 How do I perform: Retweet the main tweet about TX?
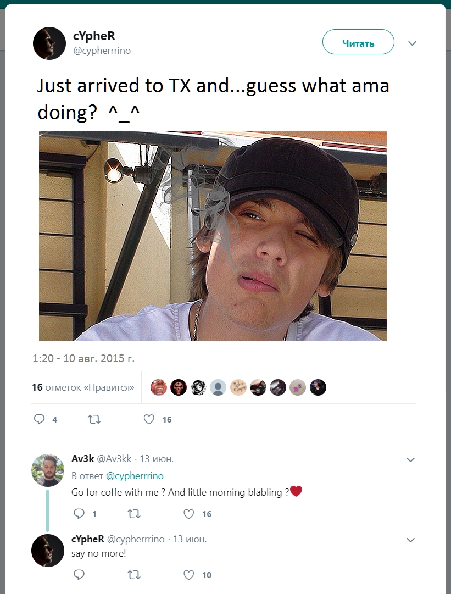tap(94, 419)
